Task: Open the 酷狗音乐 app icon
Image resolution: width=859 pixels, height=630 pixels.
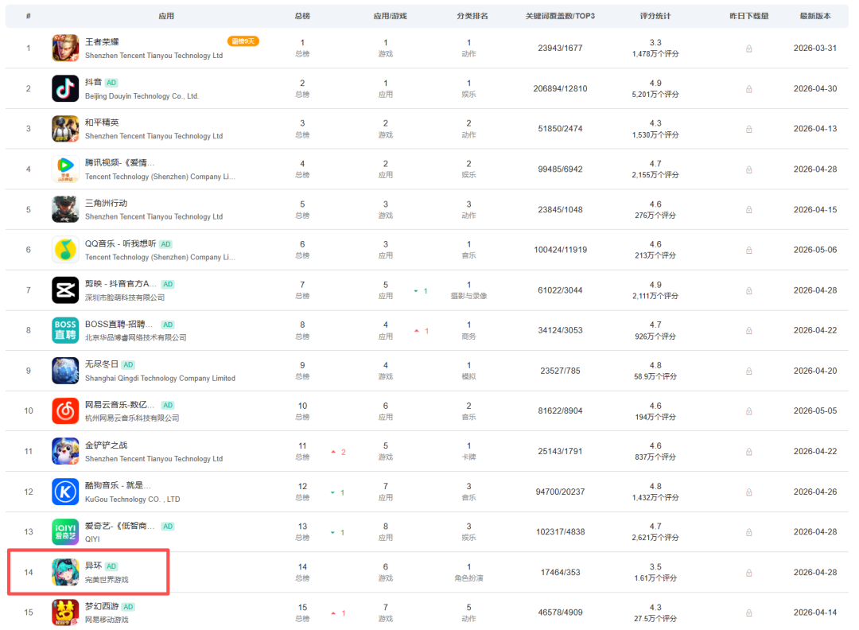Action: coord(65,492)
